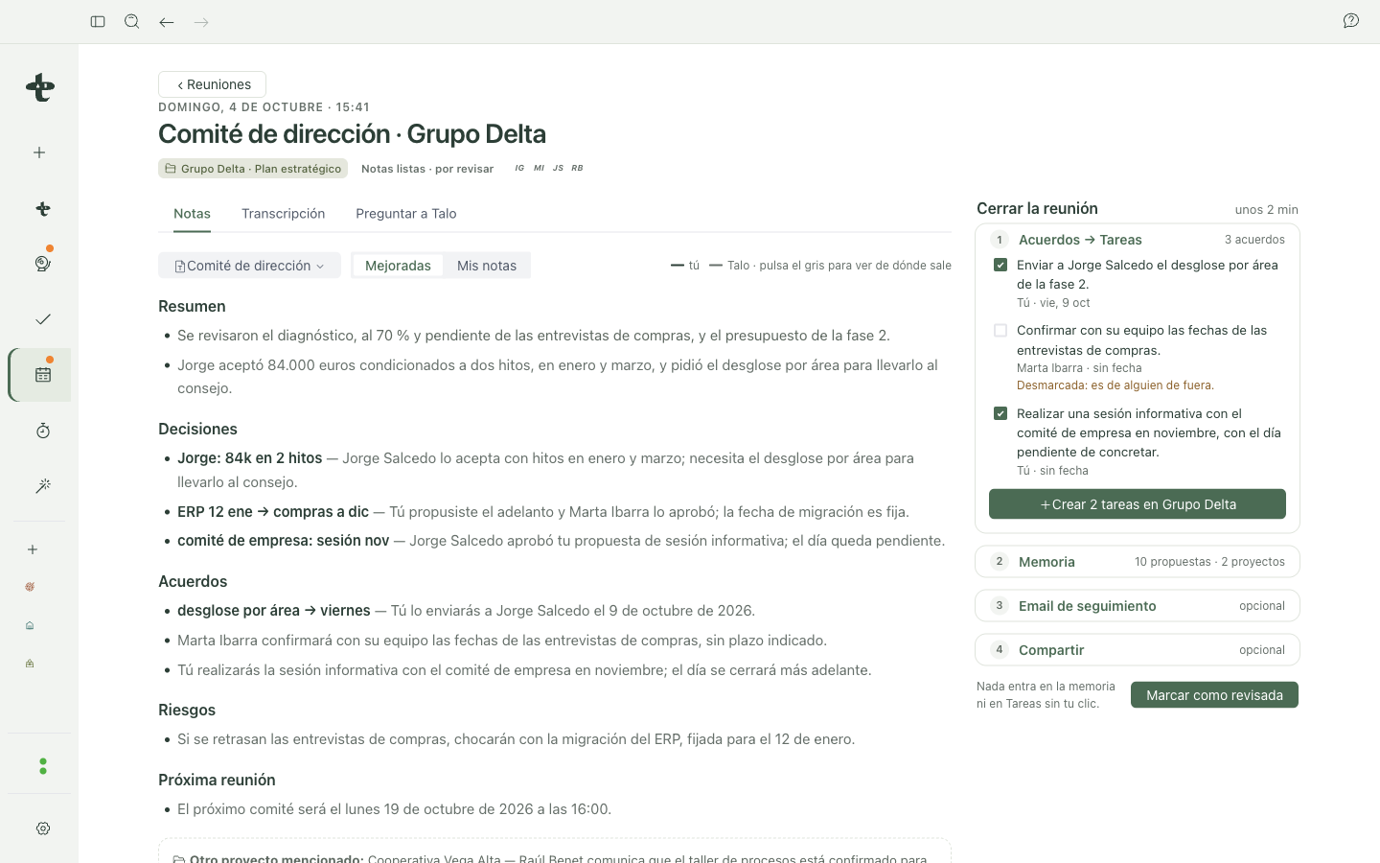Expand the Memoria step
The image size is (1380, 863).
[x=1138, y=562]
